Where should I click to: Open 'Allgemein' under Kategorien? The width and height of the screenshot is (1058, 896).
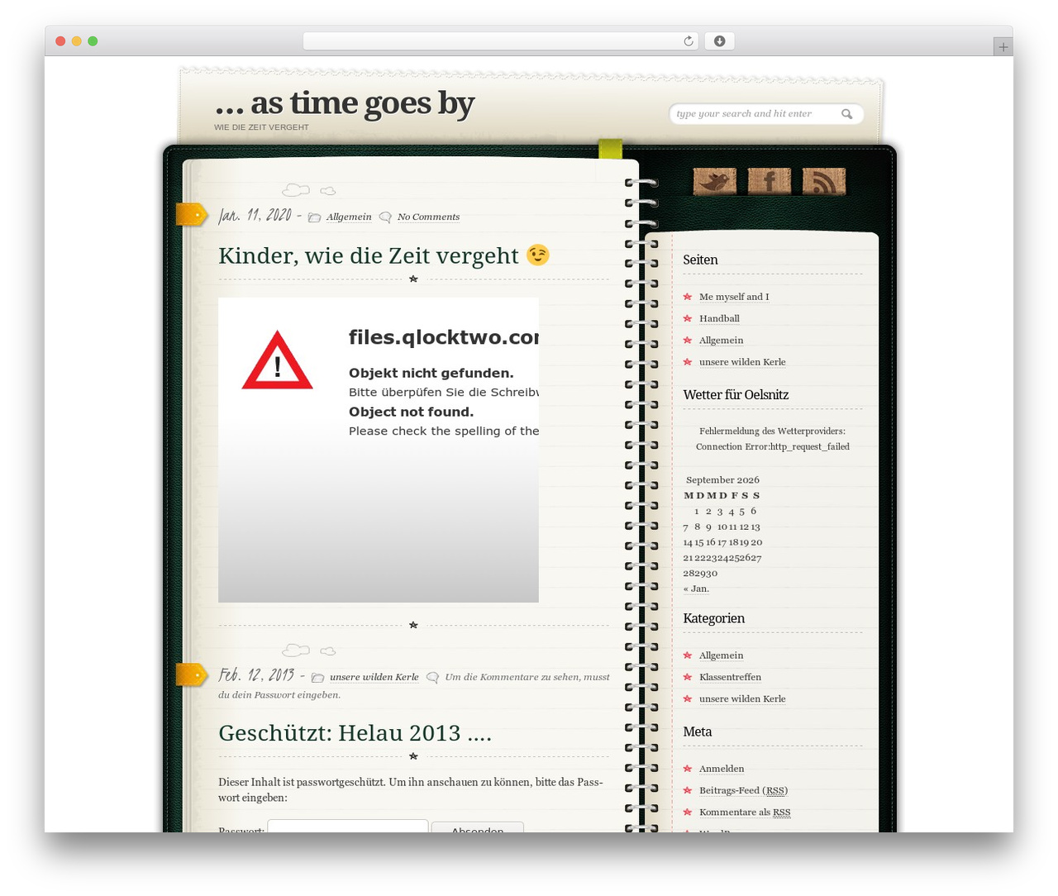coord(721,655)
